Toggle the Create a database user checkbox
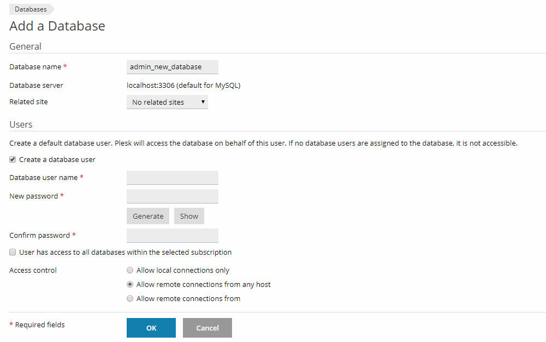The height and width of the screenshot is (342, 546). (13, 159)
